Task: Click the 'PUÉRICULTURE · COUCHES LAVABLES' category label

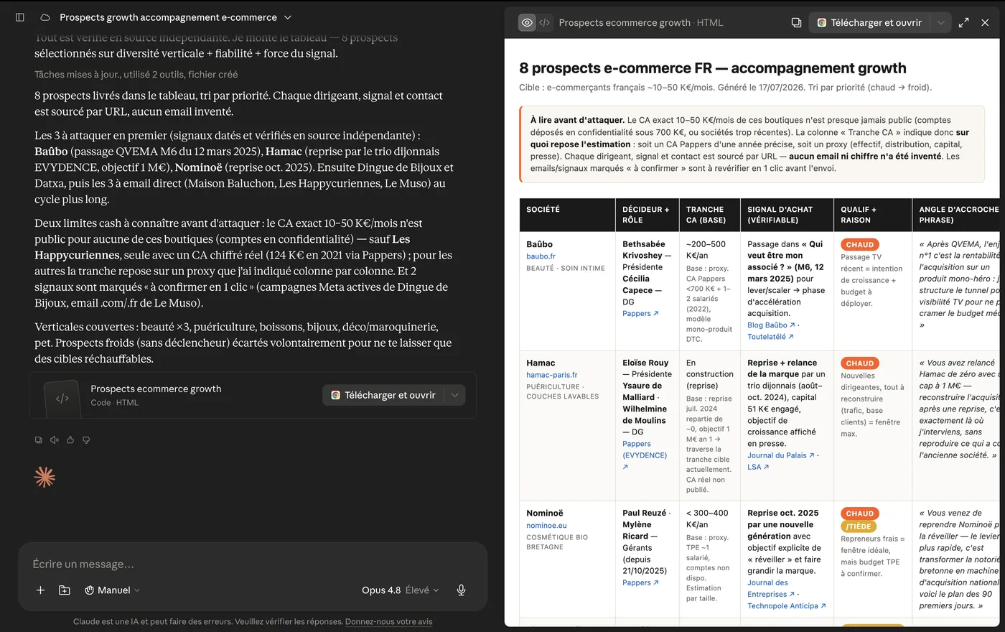Action: [x=563, y=391]
